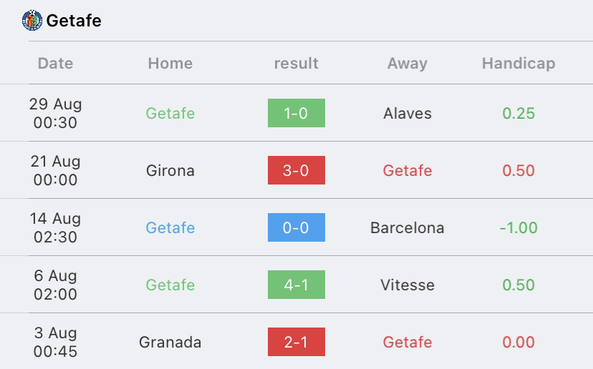Viewport: 593px width, 369px height.
Task: Select the 29 Aug 00:30 match date
Action: click(x=55, y=113)
